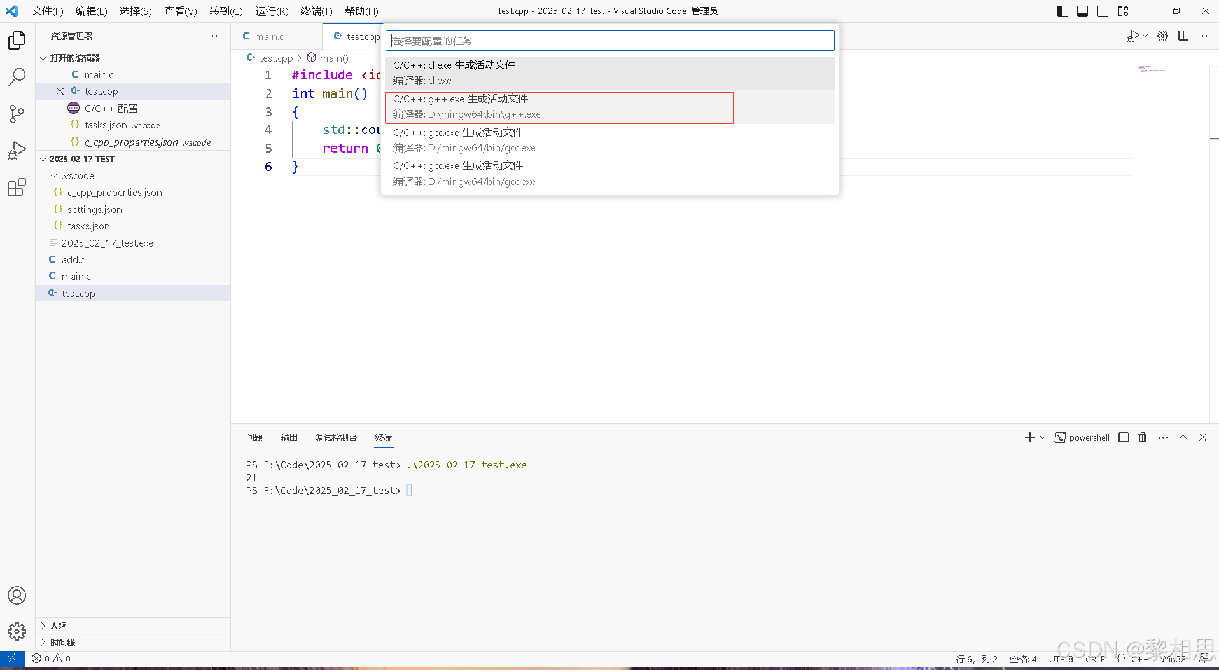Open customize layout button
Image resolution: width=1219 pixels, height=670 pixels.
pos(1123,11)
